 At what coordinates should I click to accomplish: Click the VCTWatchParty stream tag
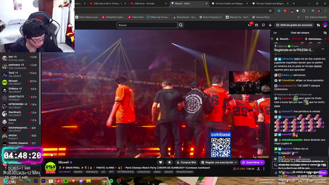[x=125, y=172]
